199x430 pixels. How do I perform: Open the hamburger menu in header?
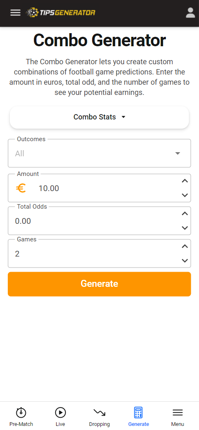pos(16,13)
